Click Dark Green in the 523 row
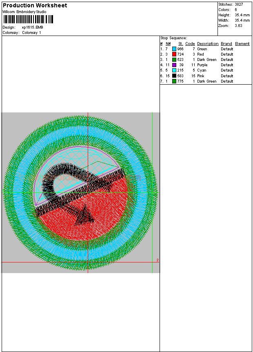The image size is (253, 352). 207,60
